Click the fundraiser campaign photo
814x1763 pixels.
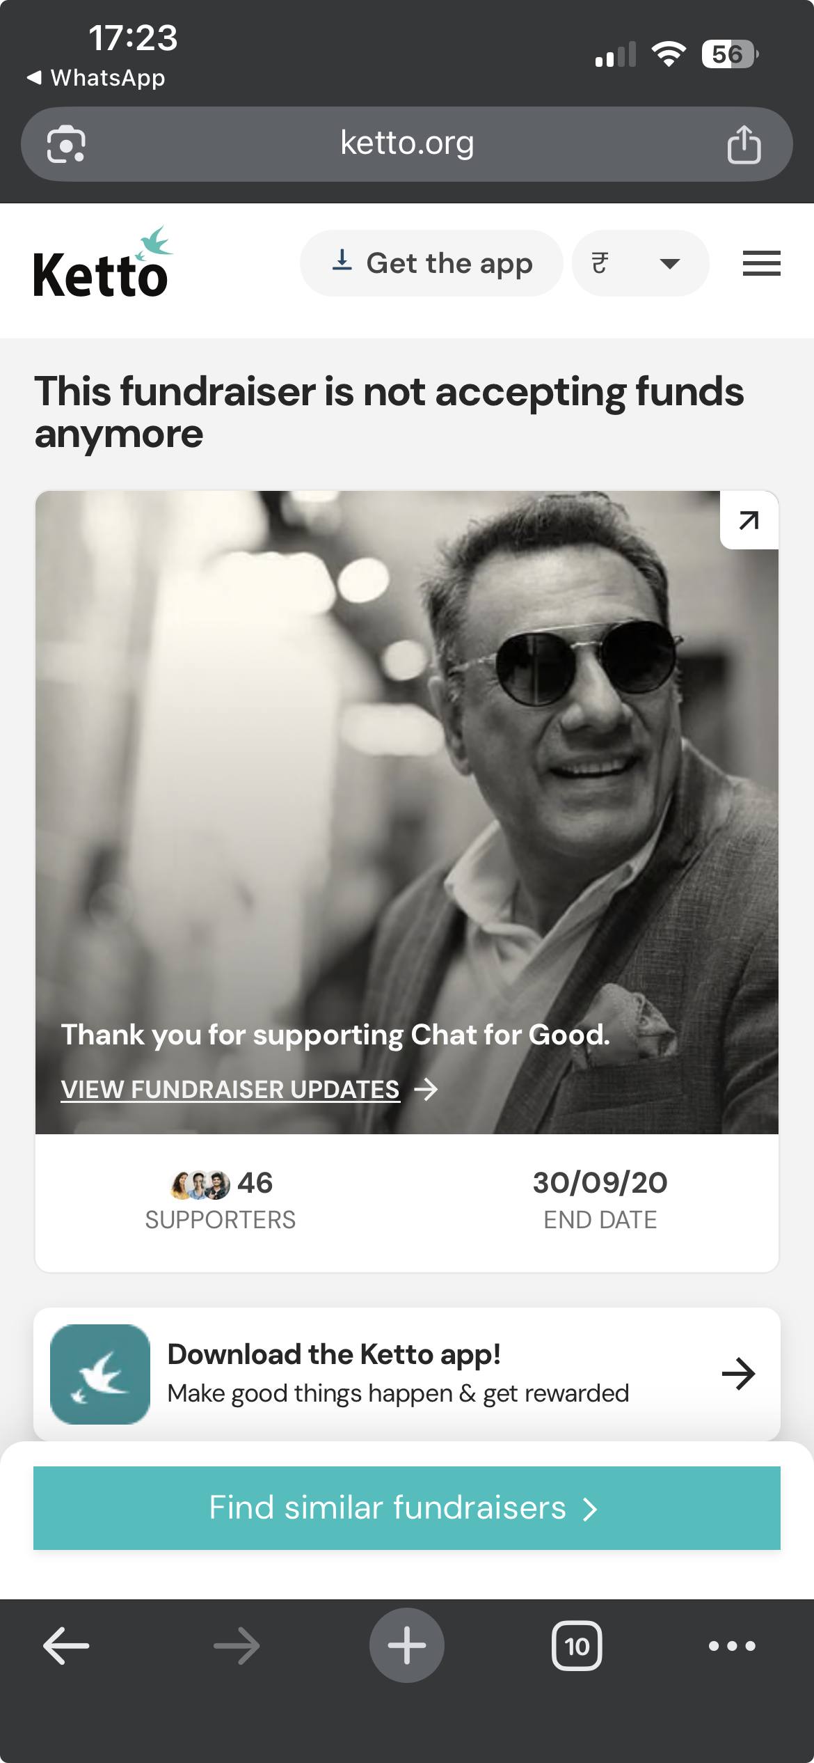(407, 813)
